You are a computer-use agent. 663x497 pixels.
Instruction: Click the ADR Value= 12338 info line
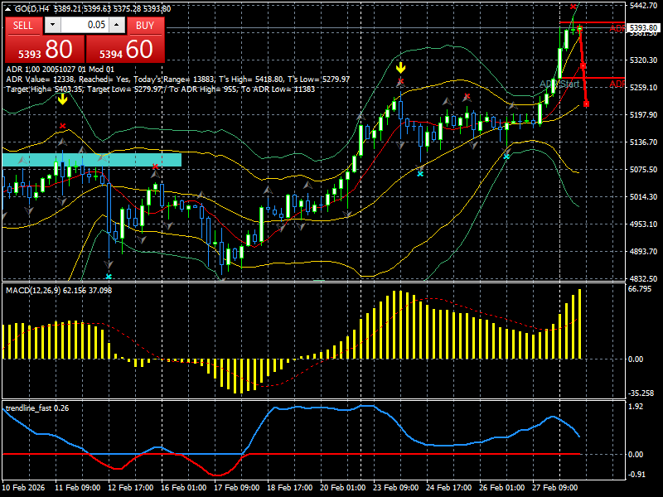click(178, 80)
